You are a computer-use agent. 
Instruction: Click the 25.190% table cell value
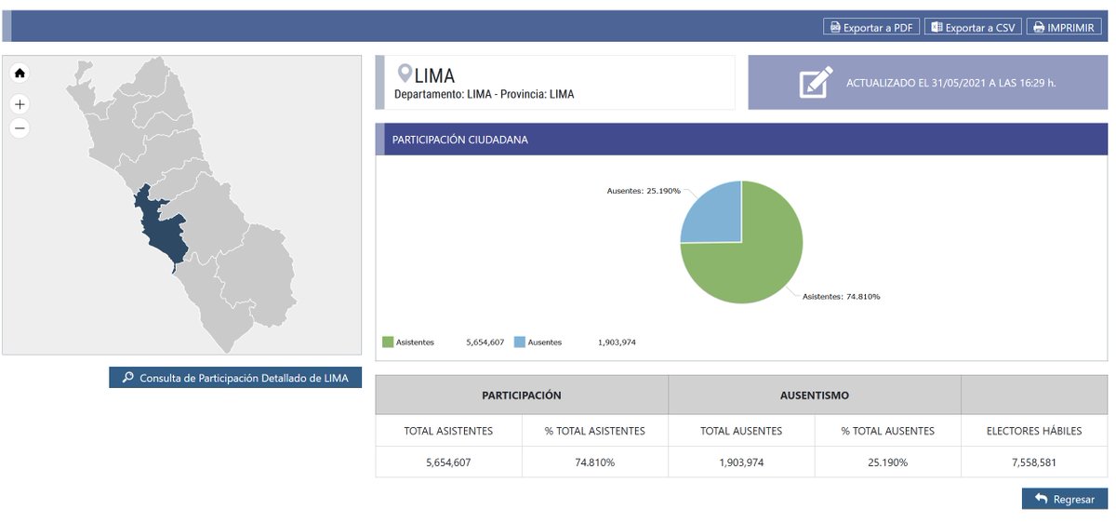pos(888,462)
